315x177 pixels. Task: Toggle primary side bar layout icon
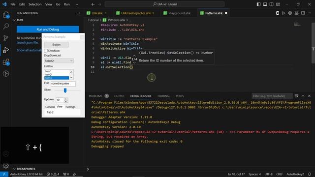point(258,4)
